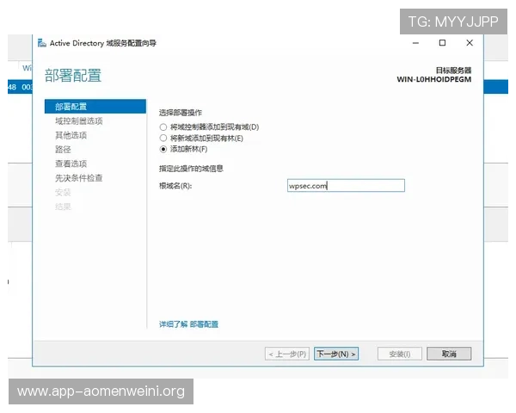Click the 上一步(P) button

[x=287, y=354]
